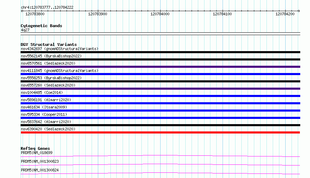Click ruler position 120783800

35,14
